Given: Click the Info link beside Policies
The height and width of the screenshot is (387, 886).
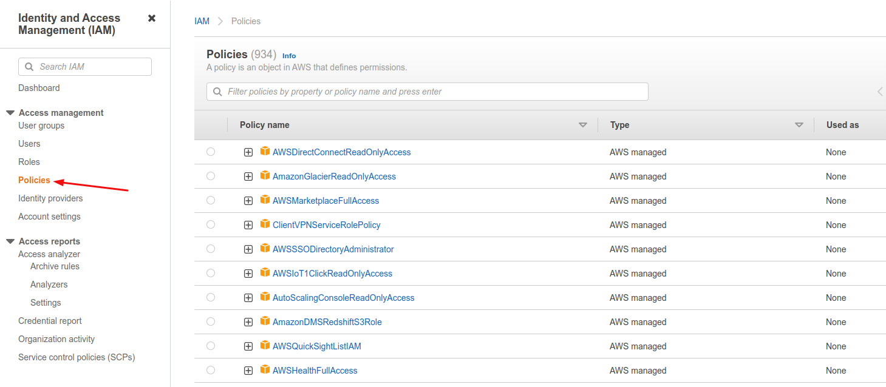Looking at the screenshot, I should coord(289,56).
